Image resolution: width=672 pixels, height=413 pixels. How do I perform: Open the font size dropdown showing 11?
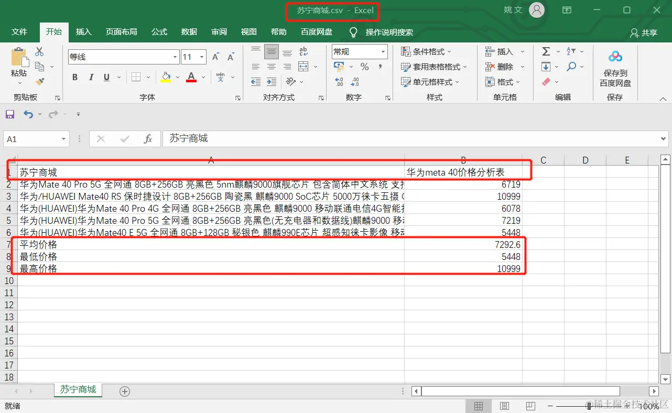(202, 57)
